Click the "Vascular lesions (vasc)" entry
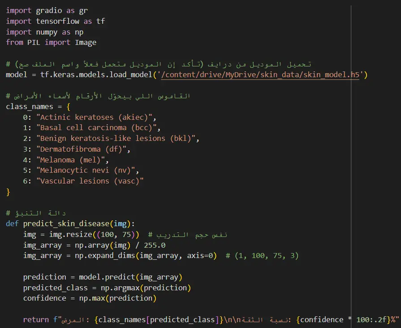401x328 pixels. click(x=90, y=181)
